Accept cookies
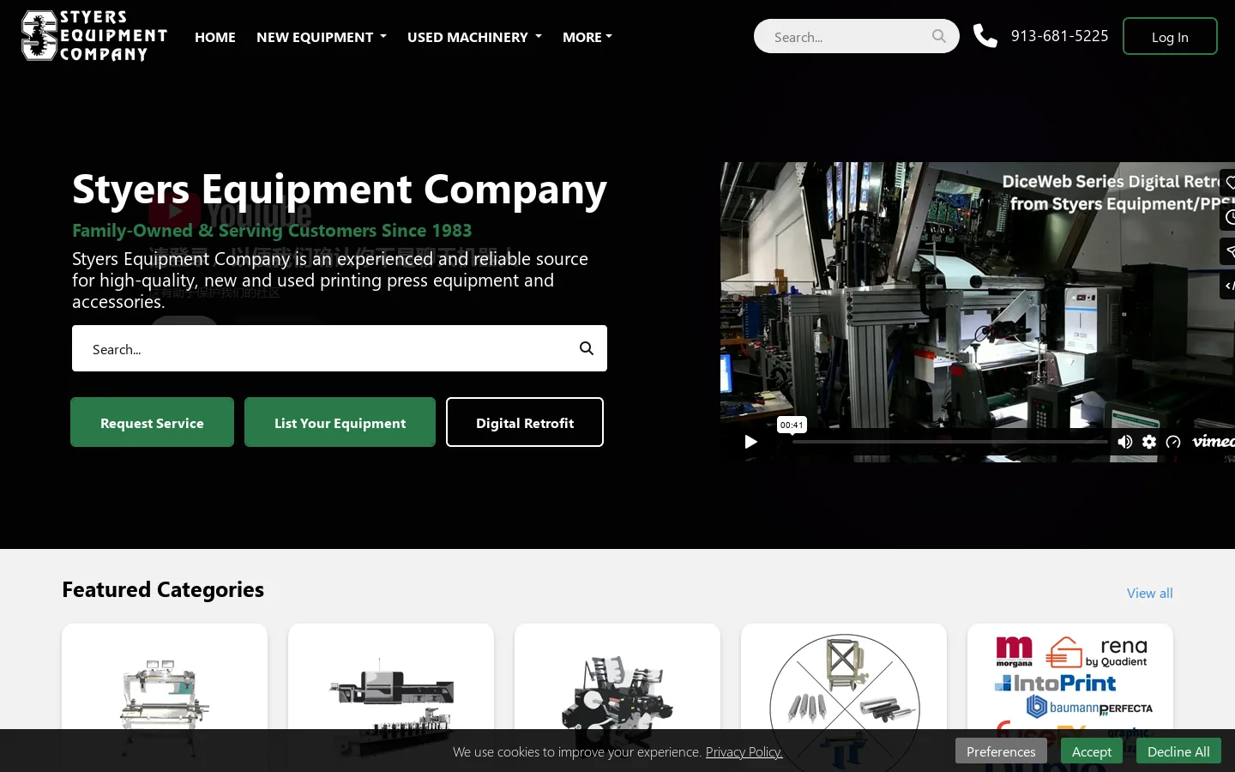1235x772 pixels. coord(1092,751)
